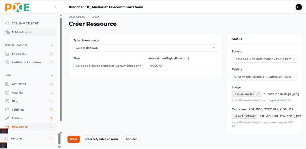Image resolution: width=306 pixels, height=149 pixels.
Task: Click the Blog count badge 1
Action: 52,101
